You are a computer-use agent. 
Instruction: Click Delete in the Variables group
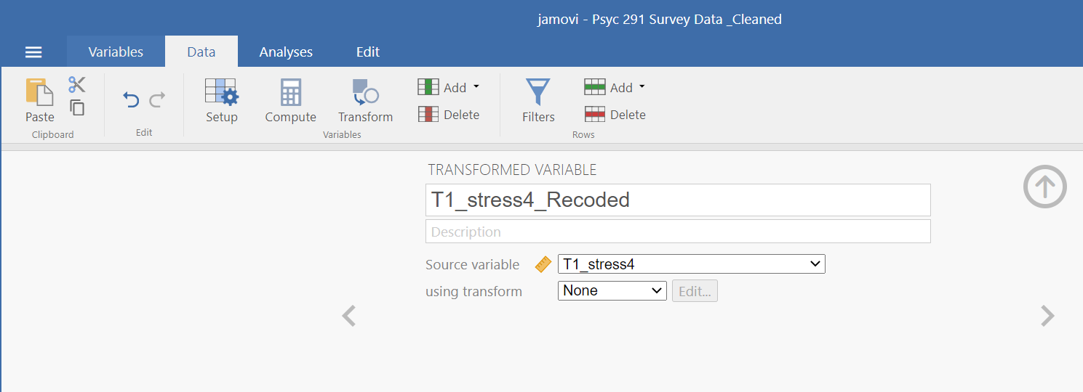click(x=449, y=115)
